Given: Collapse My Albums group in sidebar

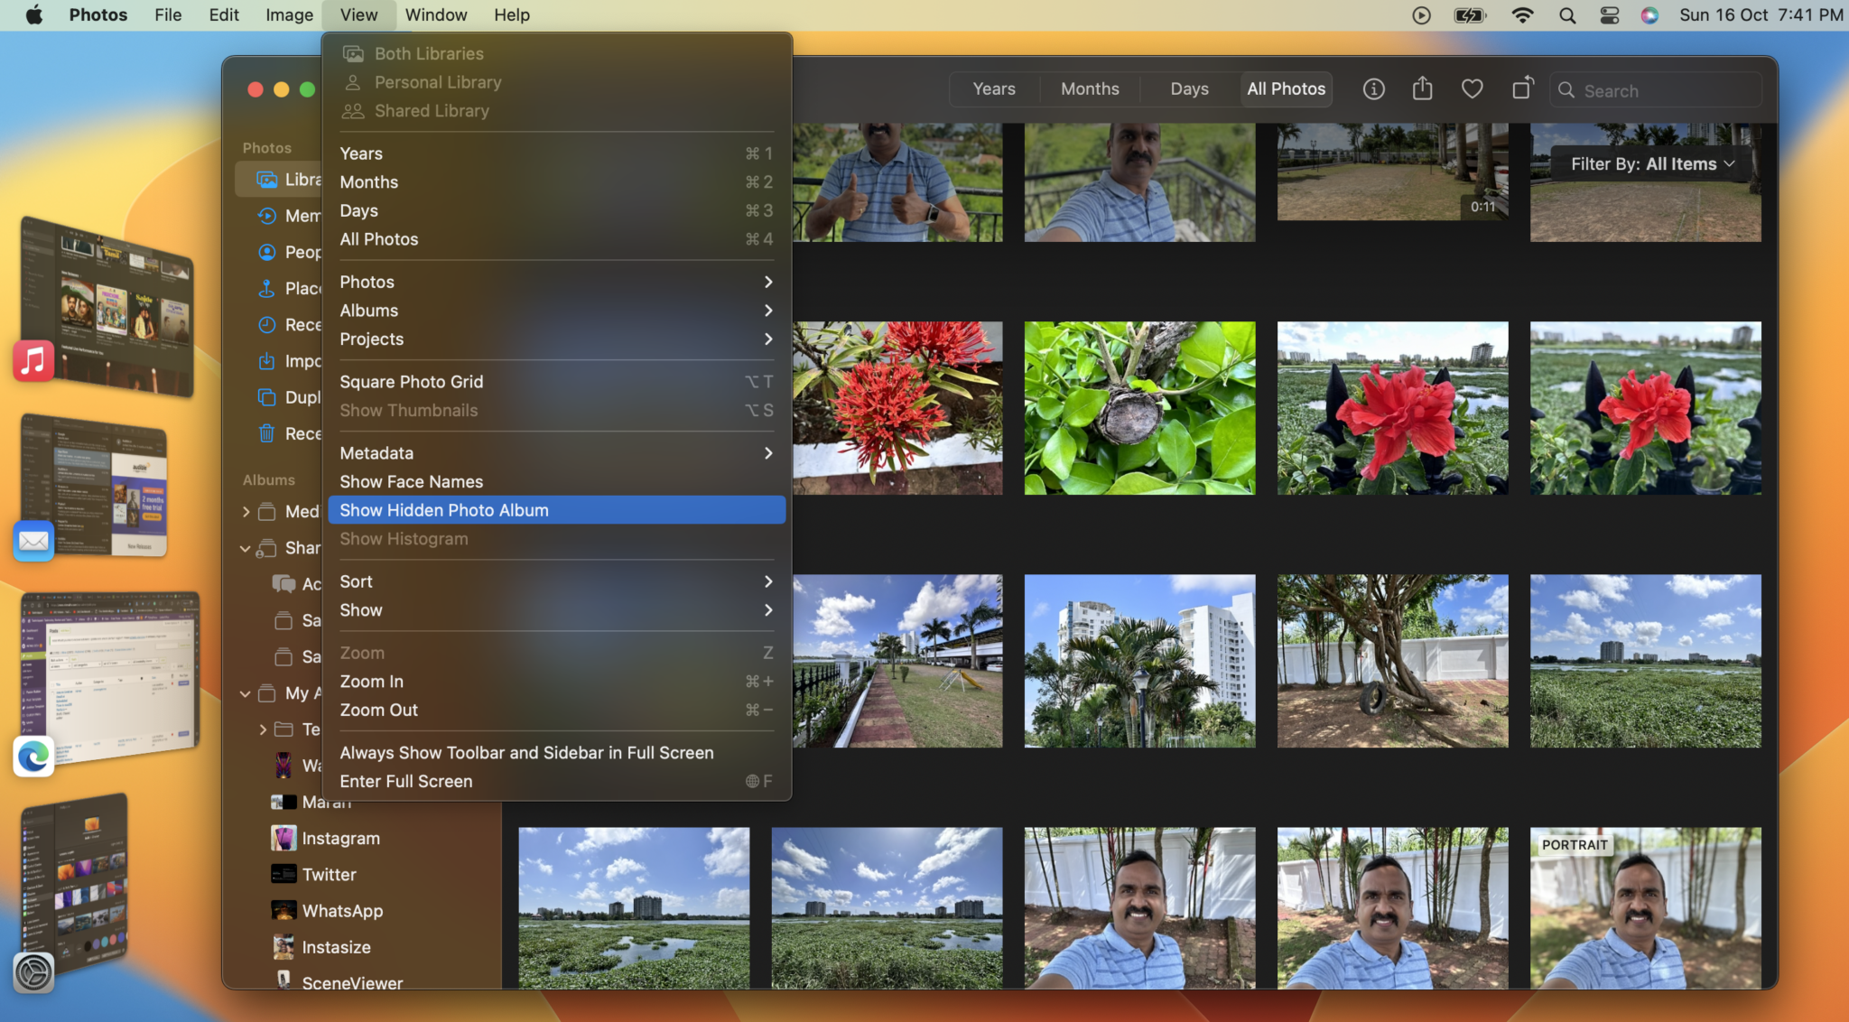Looking at the screenshot, I should coord(246,693).
